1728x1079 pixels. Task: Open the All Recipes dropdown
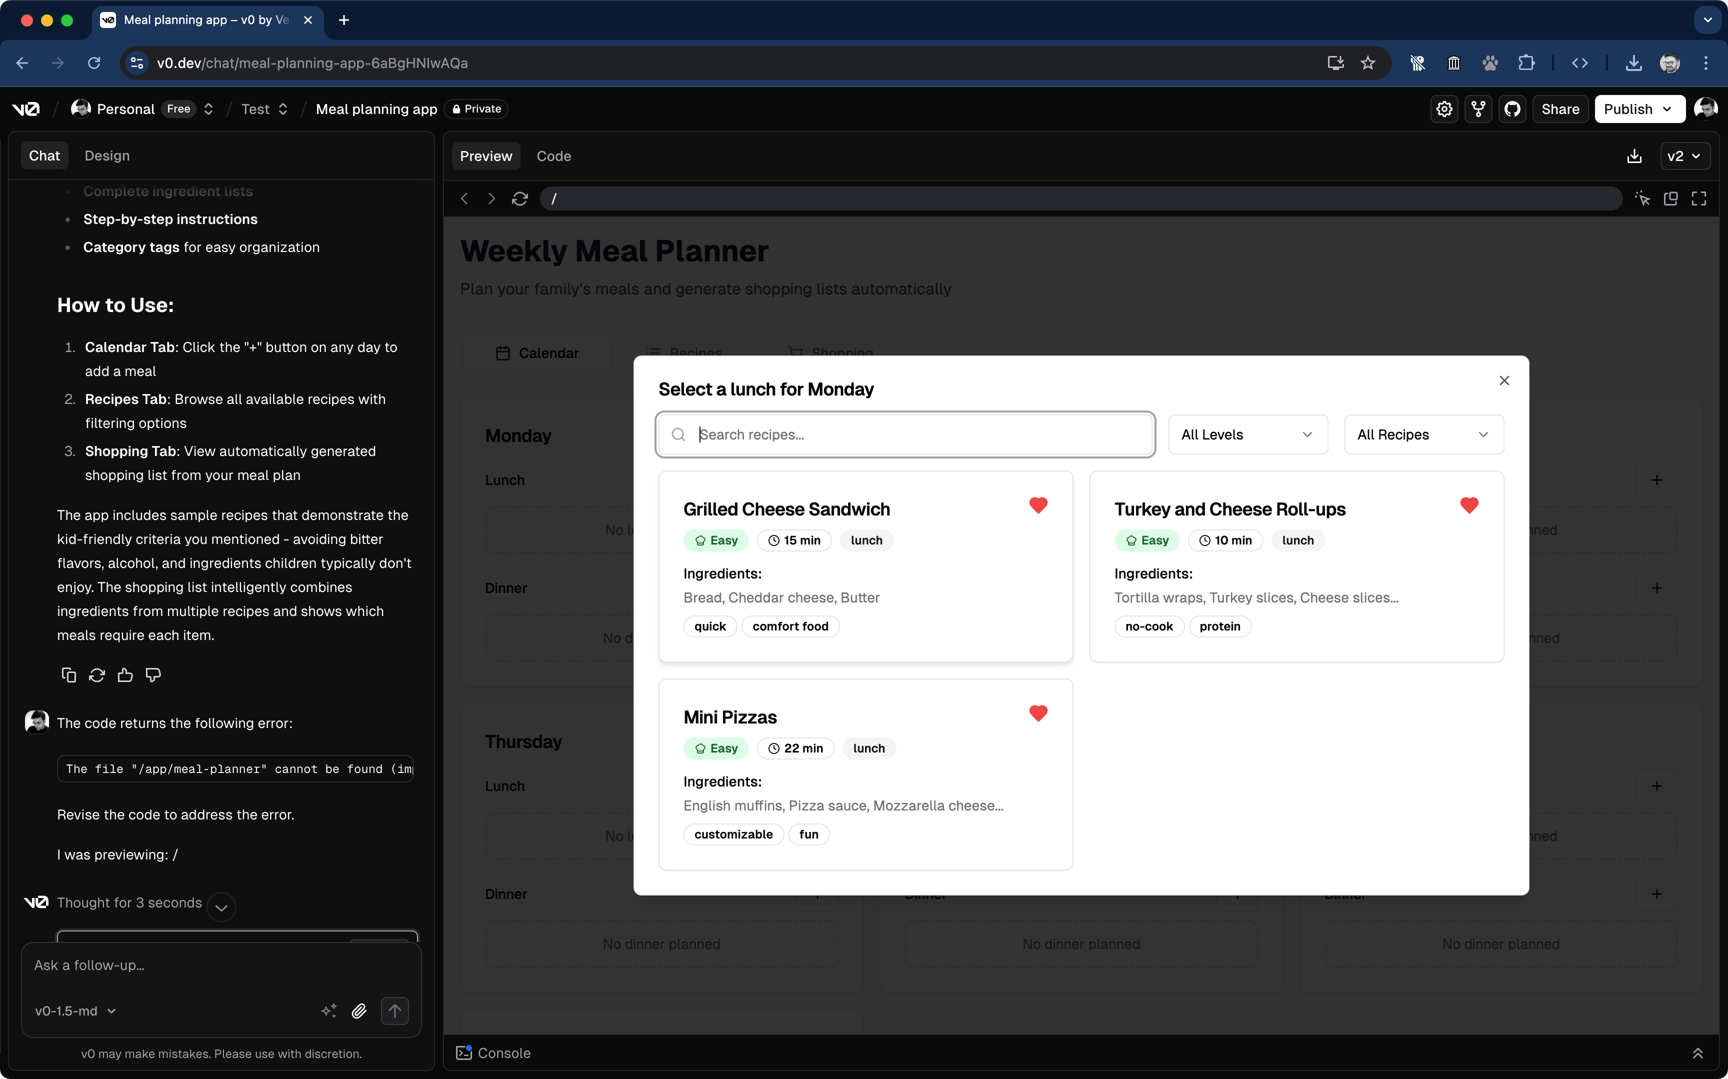pos(1423,434)
